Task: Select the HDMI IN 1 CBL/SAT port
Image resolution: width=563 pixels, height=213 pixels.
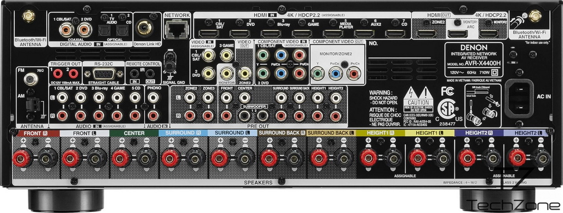Action: coord(209,34)
